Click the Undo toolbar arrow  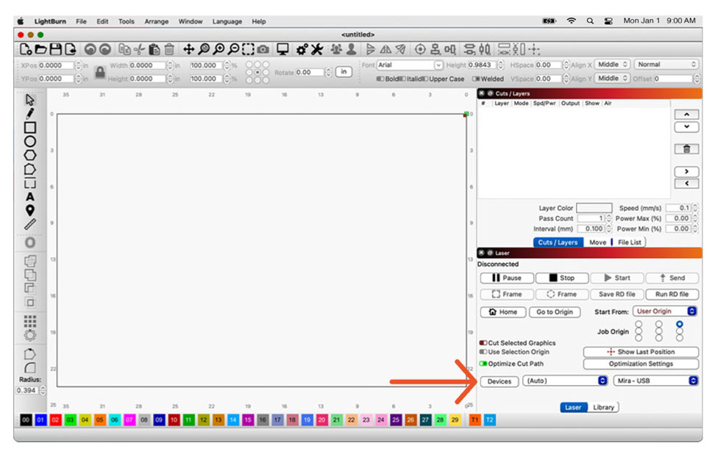[x=90, y=49]
